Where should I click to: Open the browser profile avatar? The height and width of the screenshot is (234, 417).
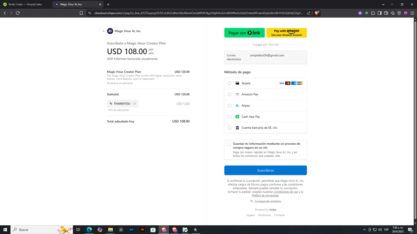point(406,13)
